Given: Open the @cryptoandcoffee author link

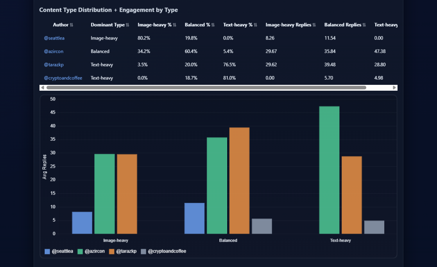Looking at the screenshot, I should click(x=63, y=78).
